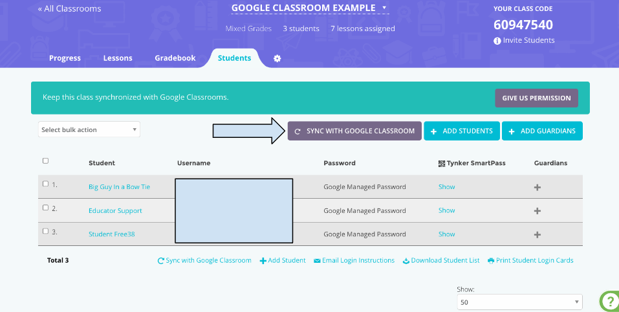
Task: Click the Guardians column header
Action: point(550,163)
